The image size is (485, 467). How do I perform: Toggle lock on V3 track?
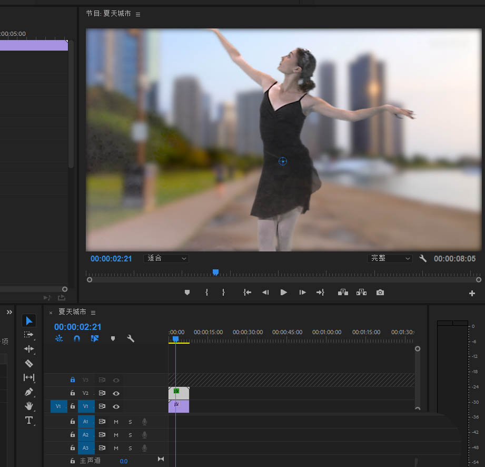click(x=73, y=380)
